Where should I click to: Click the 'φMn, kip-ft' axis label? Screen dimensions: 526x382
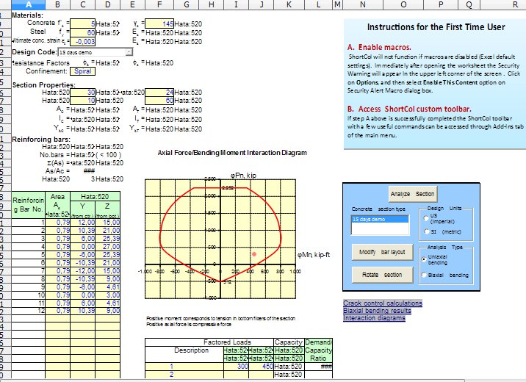coord(314,255)
